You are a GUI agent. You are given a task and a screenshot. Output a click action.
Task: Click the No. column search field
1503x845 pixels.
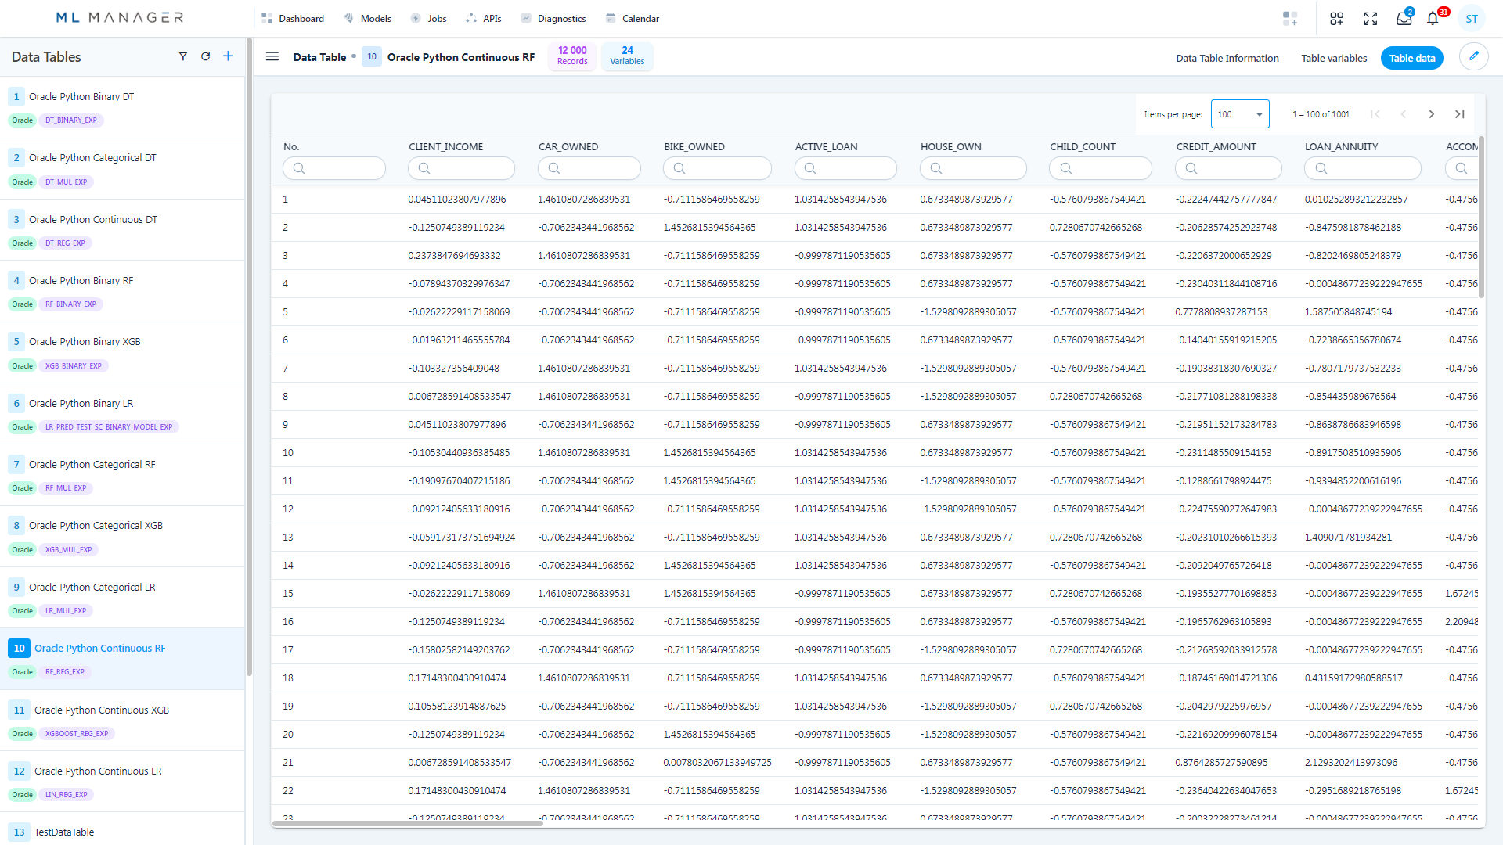pos(334,168)
